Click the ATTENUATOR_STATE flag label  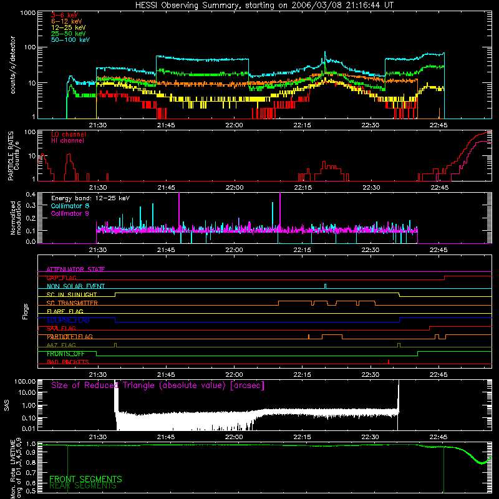[75, 269]
